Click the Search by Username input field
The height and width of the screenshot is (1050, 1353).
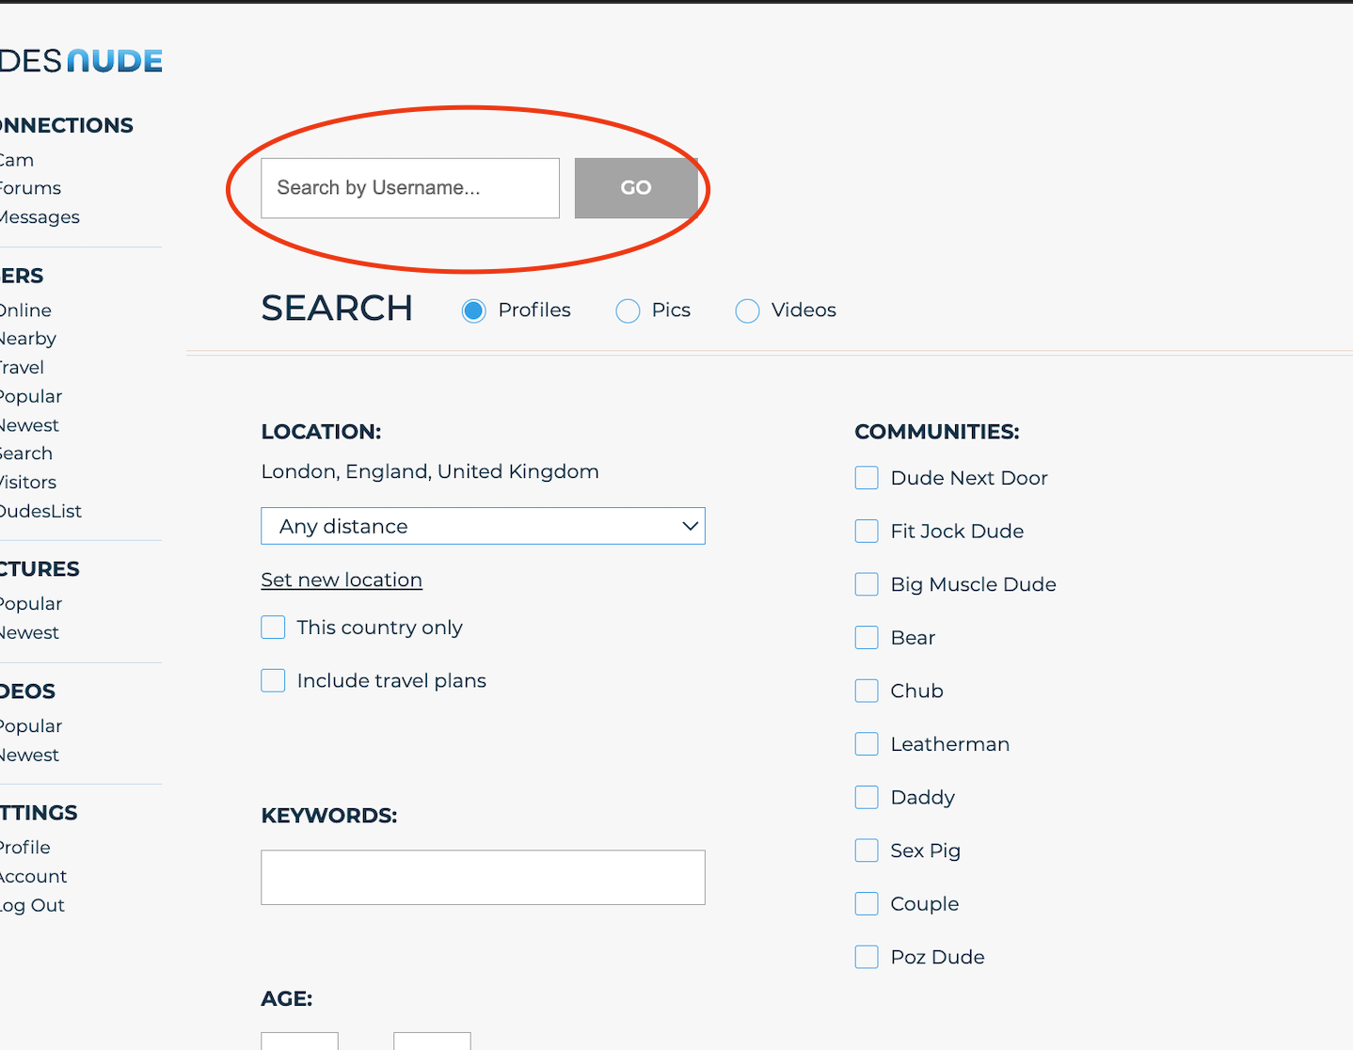pos(409,188)
